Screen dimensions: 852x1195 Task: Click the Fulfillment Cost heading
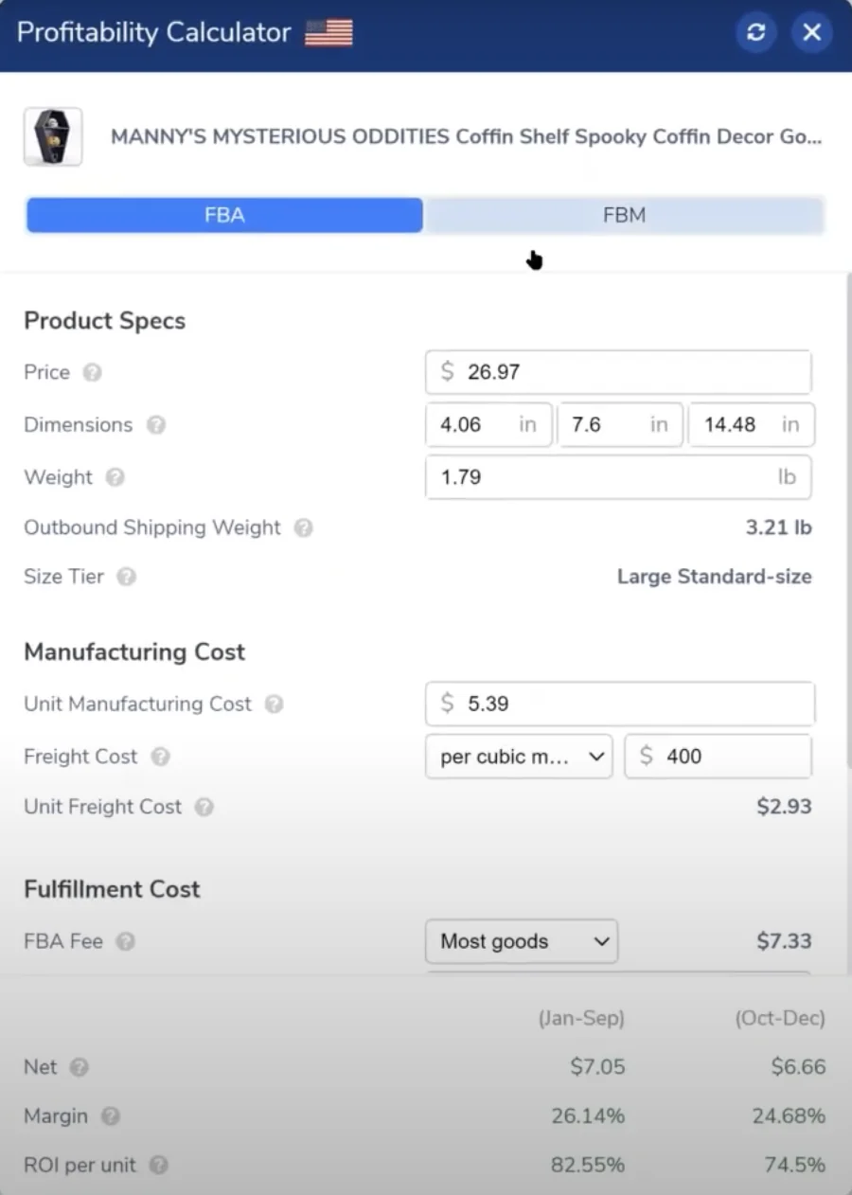[112, 889]
